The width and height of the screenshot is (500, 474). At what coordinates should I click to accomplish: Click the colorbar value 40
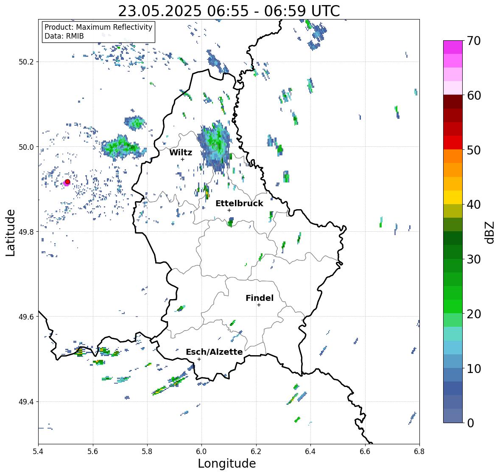pyautogui.click(x=474, y=205)
